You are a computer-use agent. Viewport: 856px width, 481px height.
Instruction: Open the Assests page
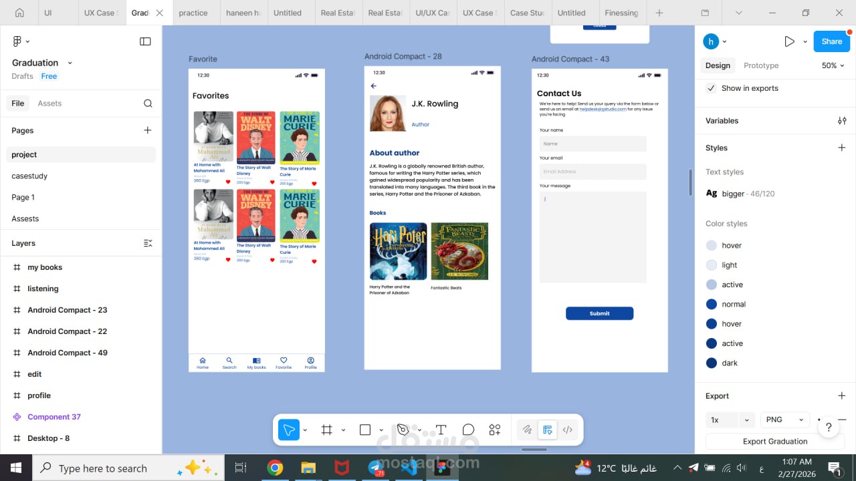pos(25,218)
